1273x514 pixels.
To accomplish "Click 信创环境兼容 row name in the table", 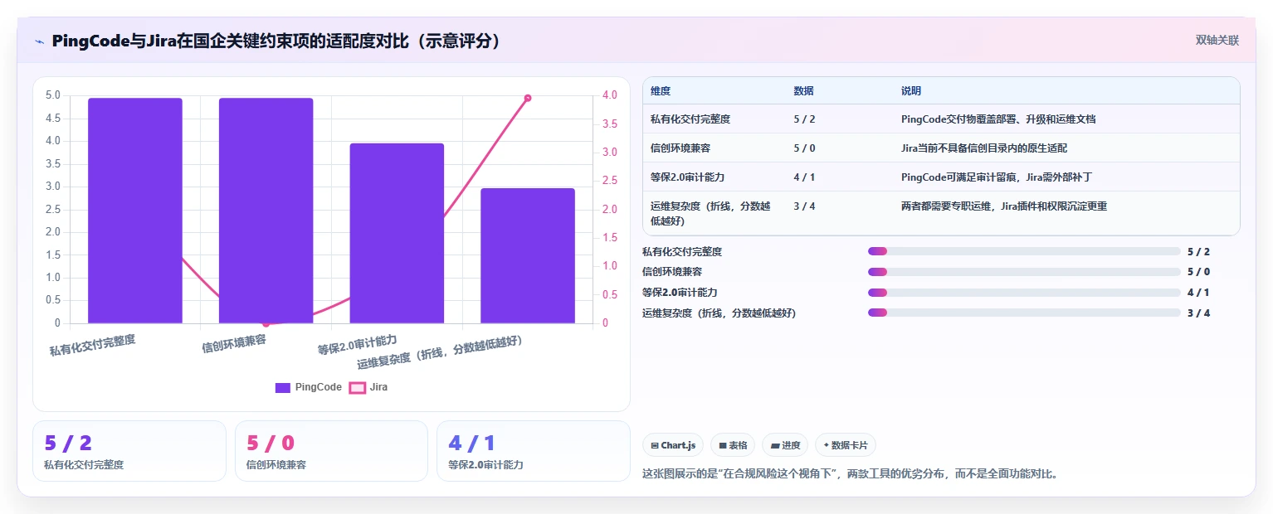I will click(x=680, y=148).
